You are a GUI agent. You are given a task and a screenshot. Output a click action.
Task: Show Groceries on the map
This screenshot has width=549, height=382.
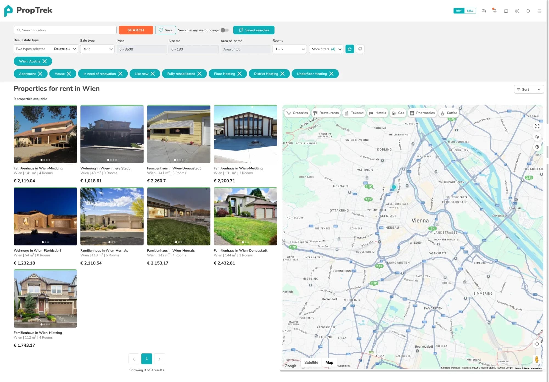[x=297, y=113]
